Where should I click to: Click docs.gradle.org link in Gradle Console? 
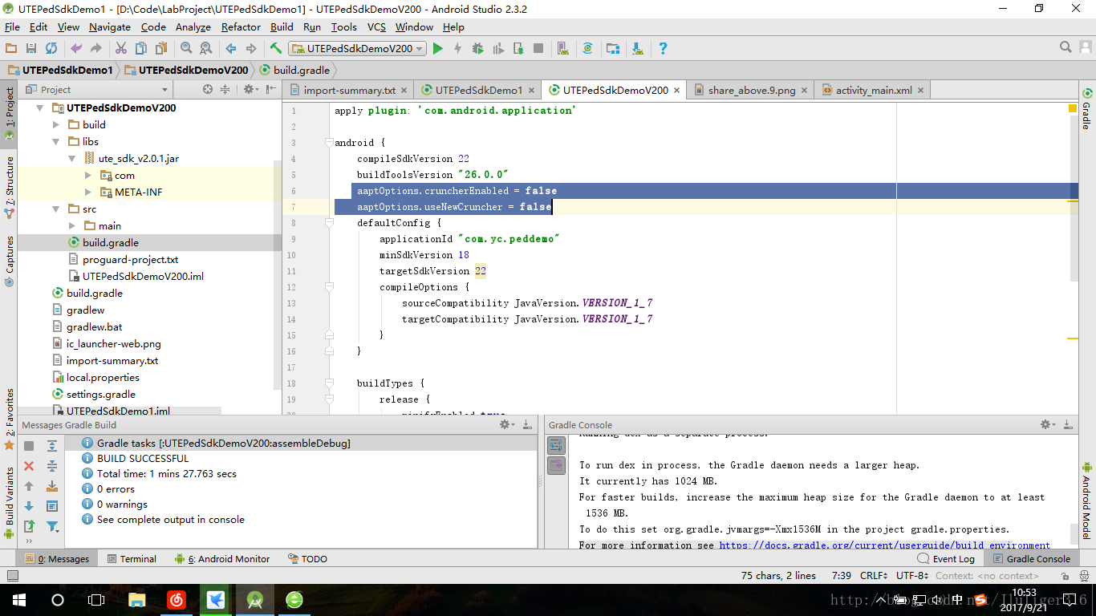pyautogui.click(x=884, y=545)
